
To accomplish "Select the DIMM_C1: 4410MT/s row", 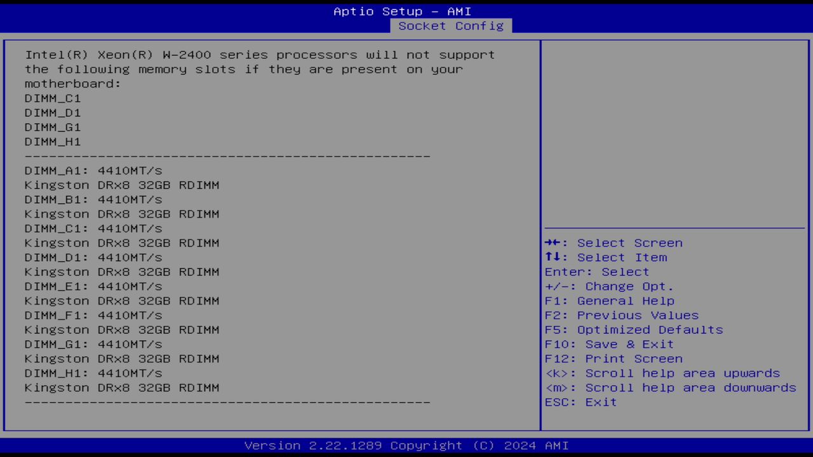I will pos(93,228).
